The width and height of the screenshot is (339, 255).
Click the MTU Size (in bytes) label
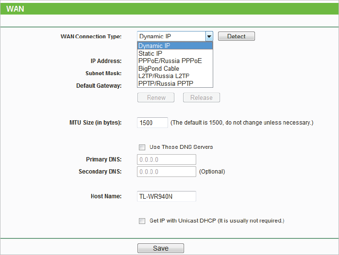96,123
